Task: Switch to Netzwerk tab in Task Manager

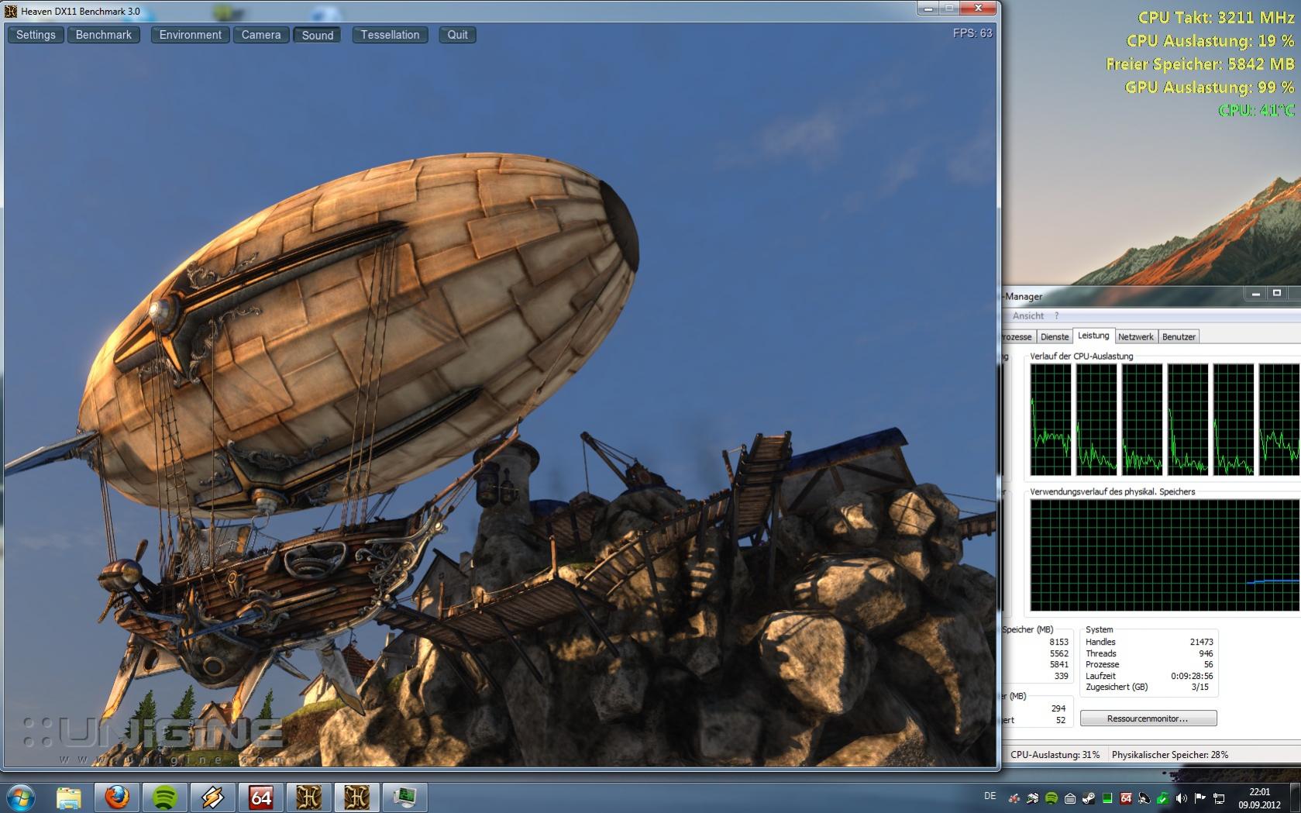Action: pos(1136,336)
